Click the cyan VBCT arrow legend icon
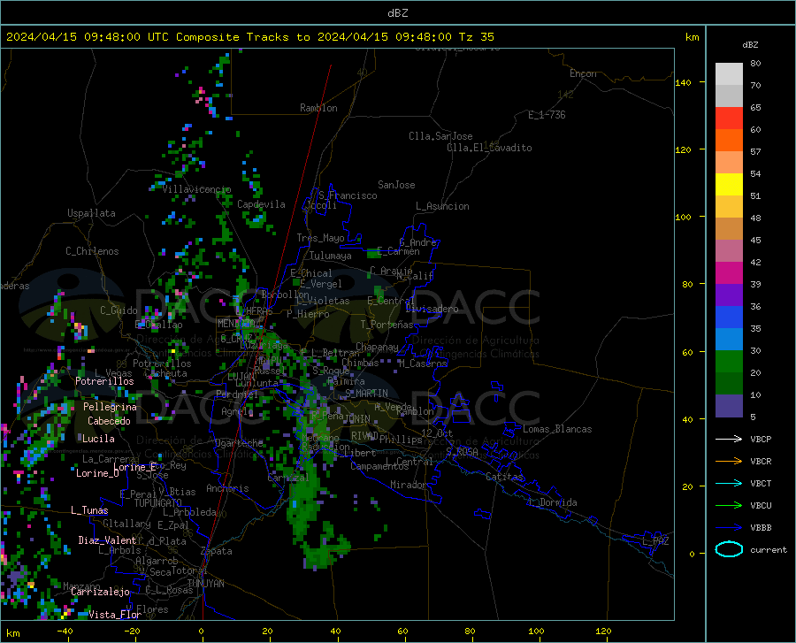The image size is (796, 643). point(729,483)
